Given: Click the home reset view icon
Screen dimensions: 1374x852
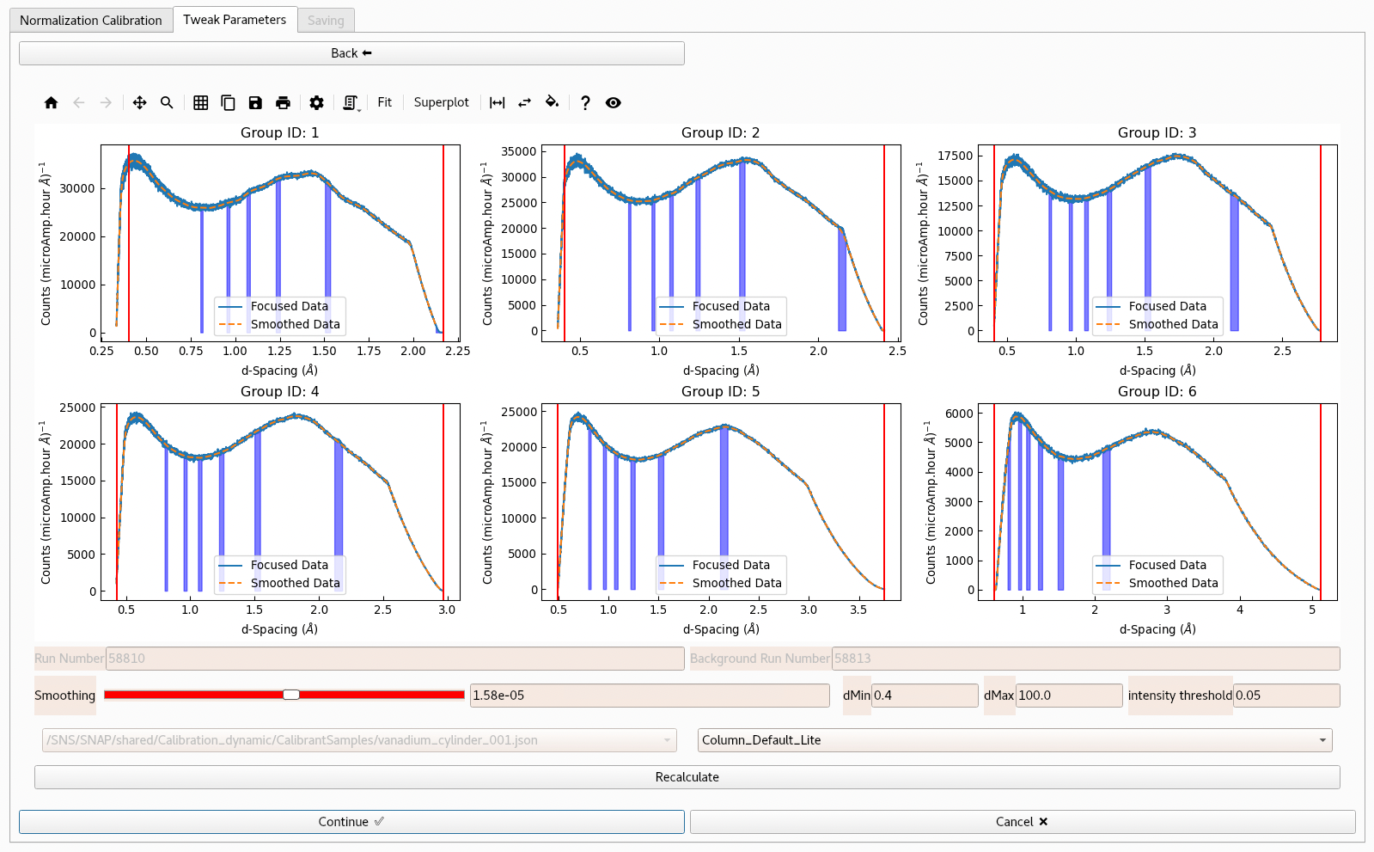Looking at the screenshot, I should tap(51, 102).
